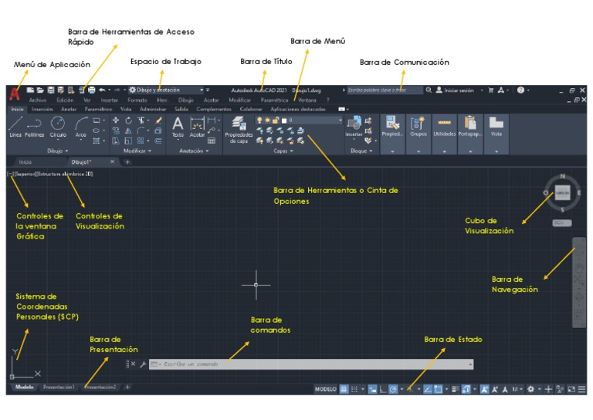Viewport: 593px width, 420px height.
Task: Toggle MODELO space button in status bar
Action: click(x=325, y=389)
